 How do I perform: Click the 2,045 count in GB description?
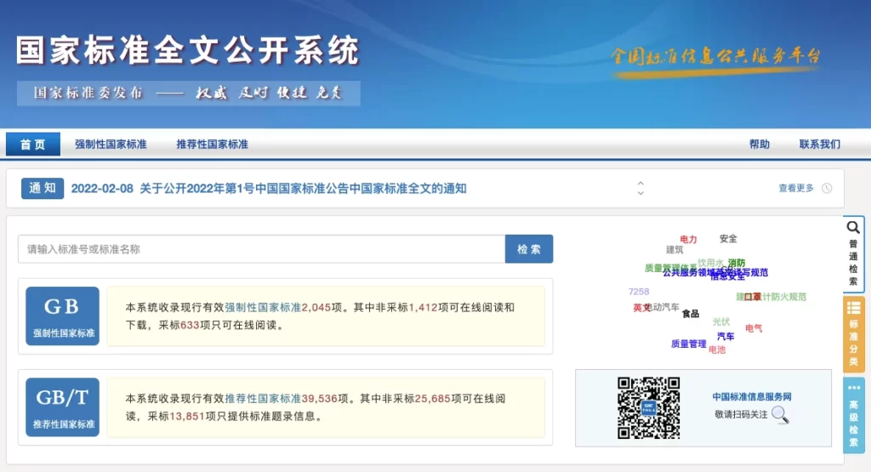(316, 307)
